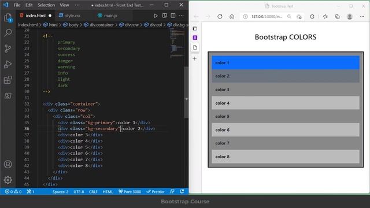Click the feedback icon in status bar

172,191
